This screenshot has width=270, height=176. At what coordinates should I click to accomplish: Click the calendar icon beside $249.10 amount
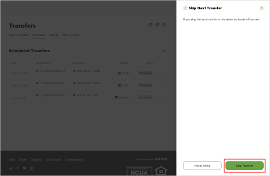click(x=116, y=98)
